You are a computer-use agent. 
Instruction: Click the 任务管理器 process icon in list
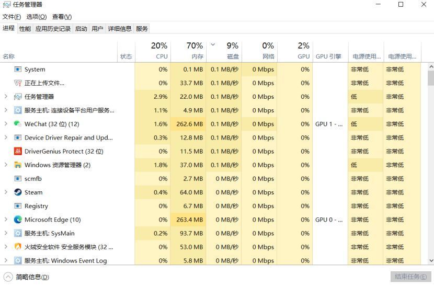[18, 97]
